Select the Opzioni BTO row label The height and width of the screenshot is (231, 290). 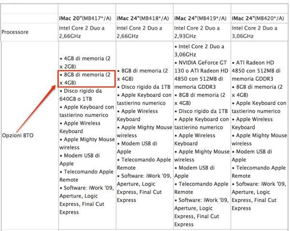(18, 135)
